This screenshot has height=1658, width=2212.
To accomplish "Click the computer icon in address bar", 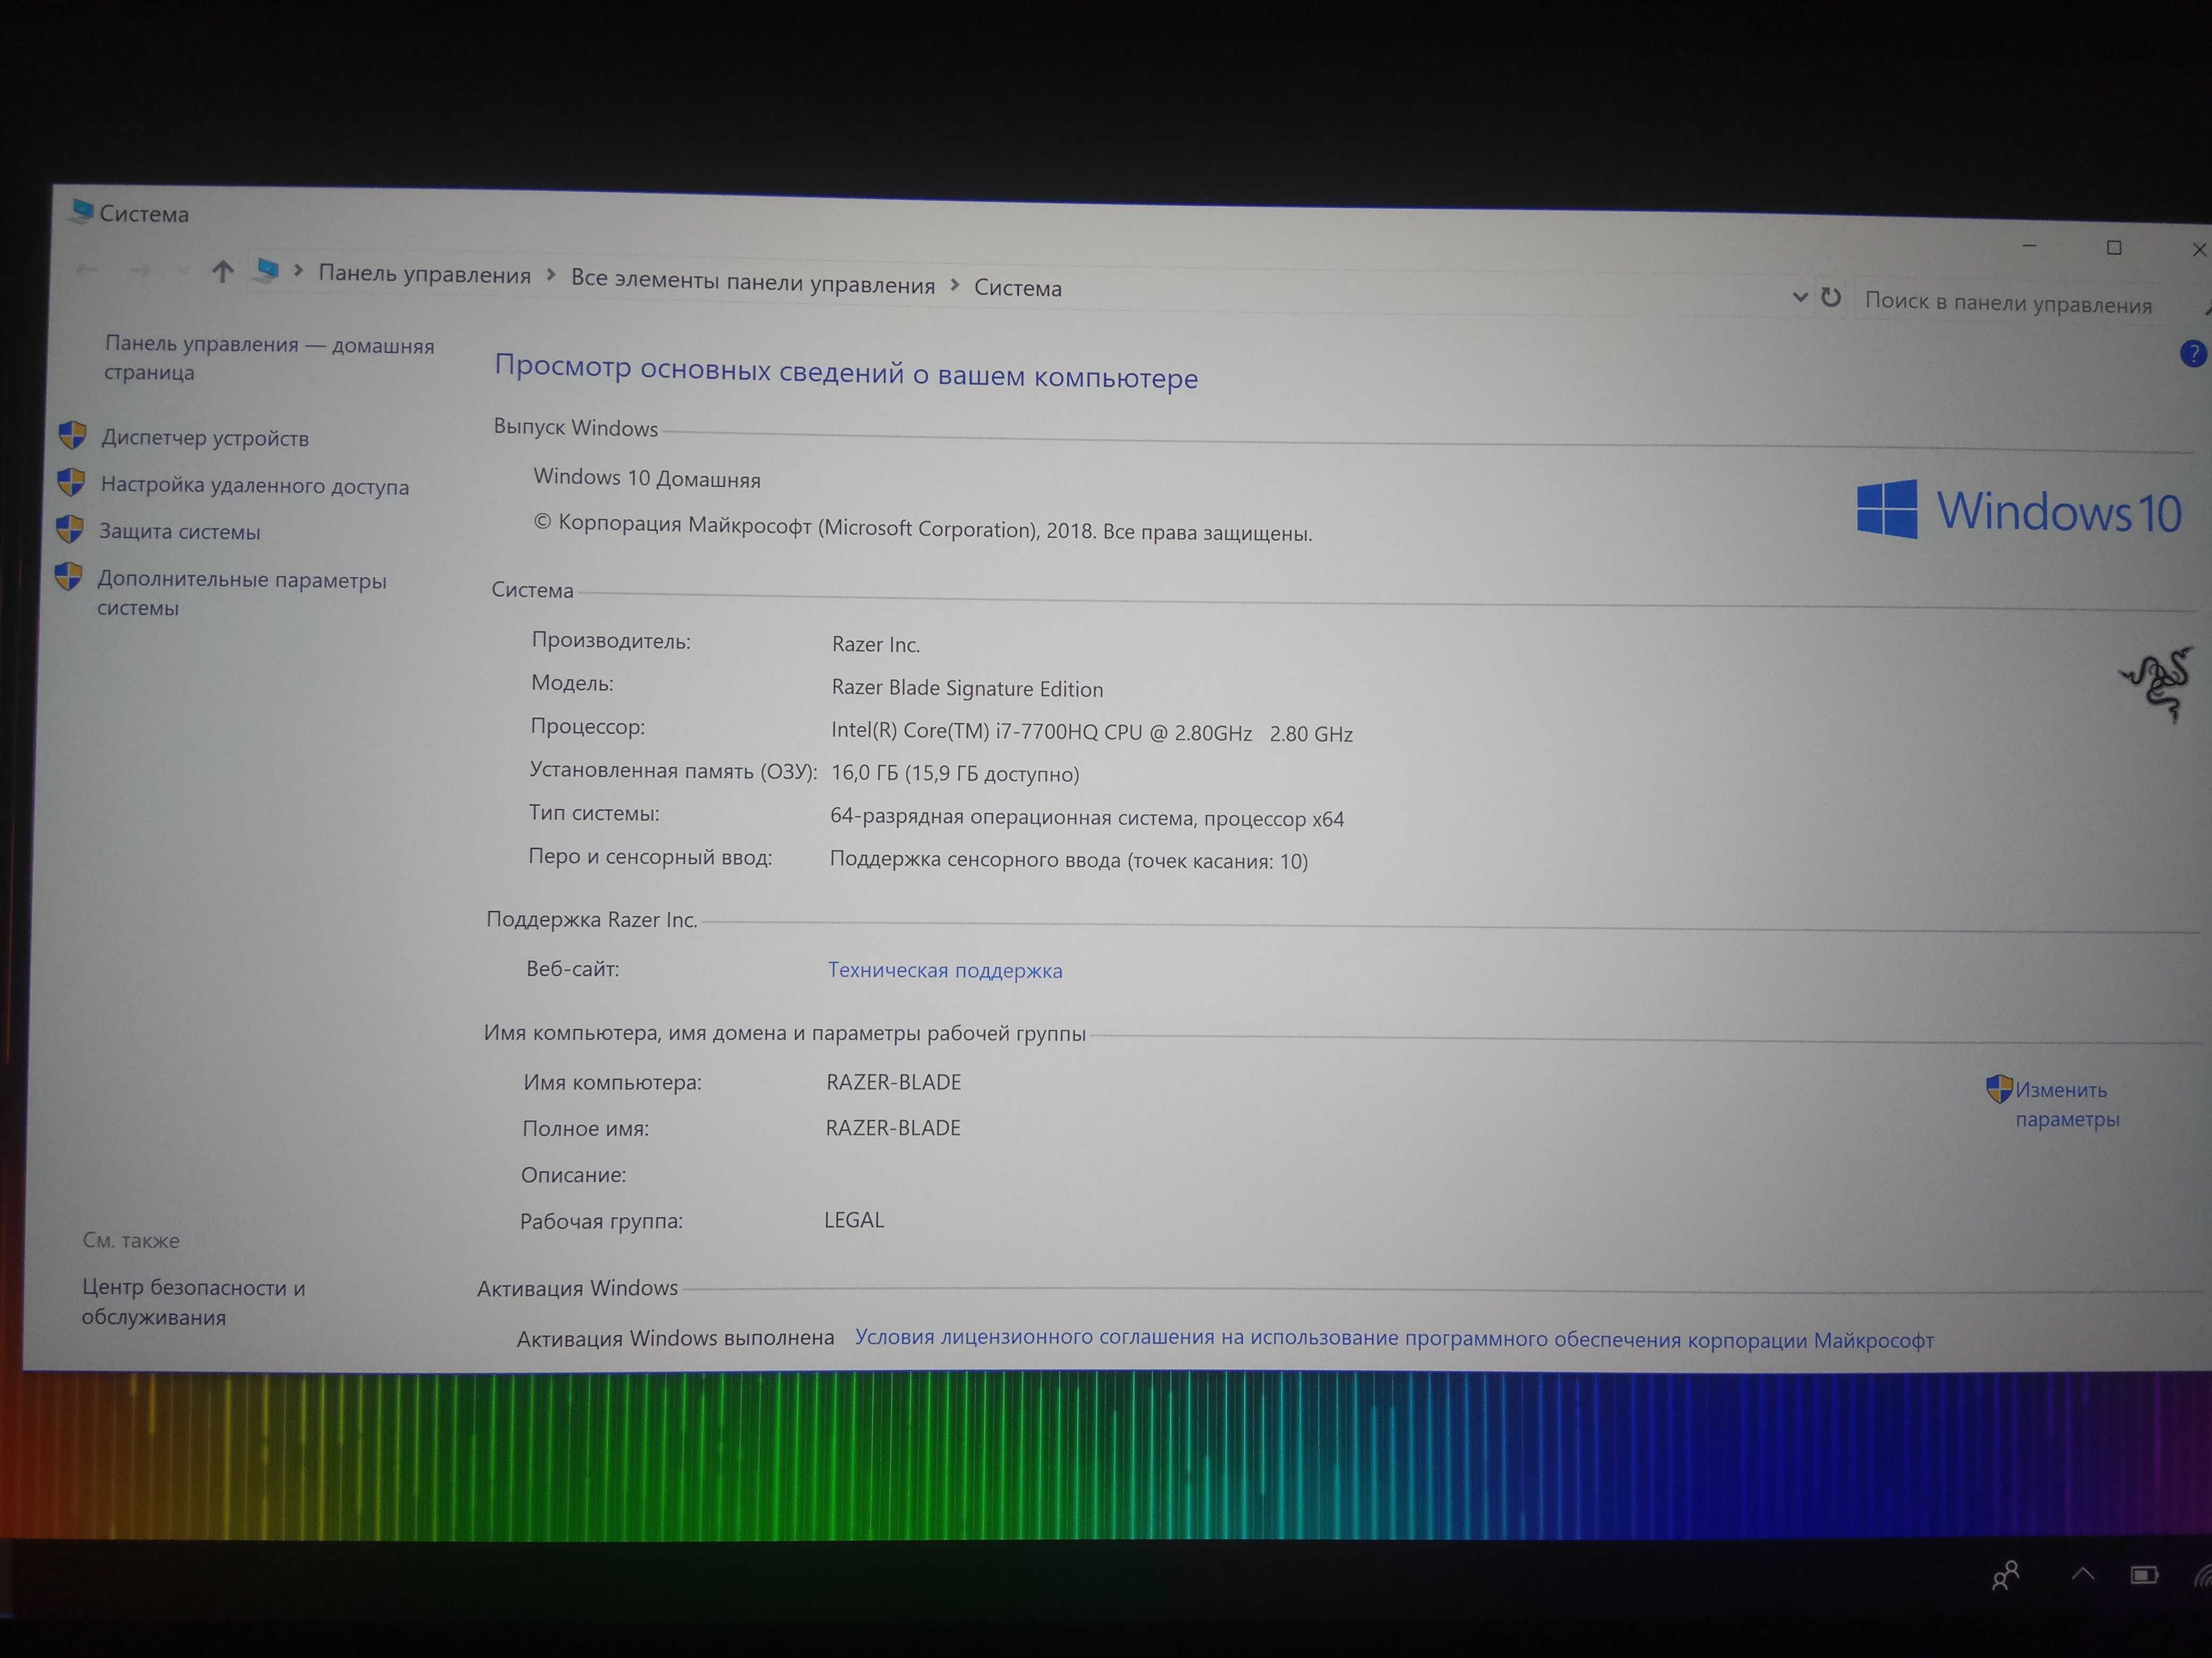I will pyautogui.click(x=266, y=271).
